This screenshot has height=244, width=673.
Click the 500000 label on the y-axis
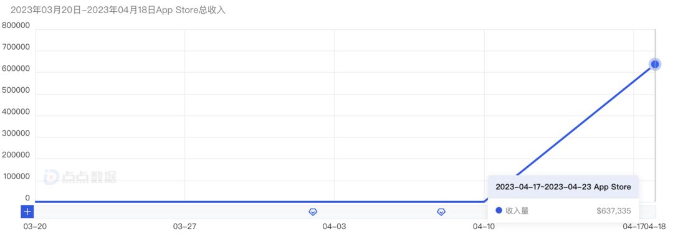click(16, 90)
